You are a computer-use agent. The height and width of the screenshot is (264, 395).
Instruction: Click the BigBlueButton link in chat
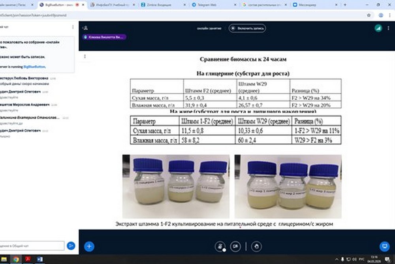pyautogui.click(x=34, y=67)
